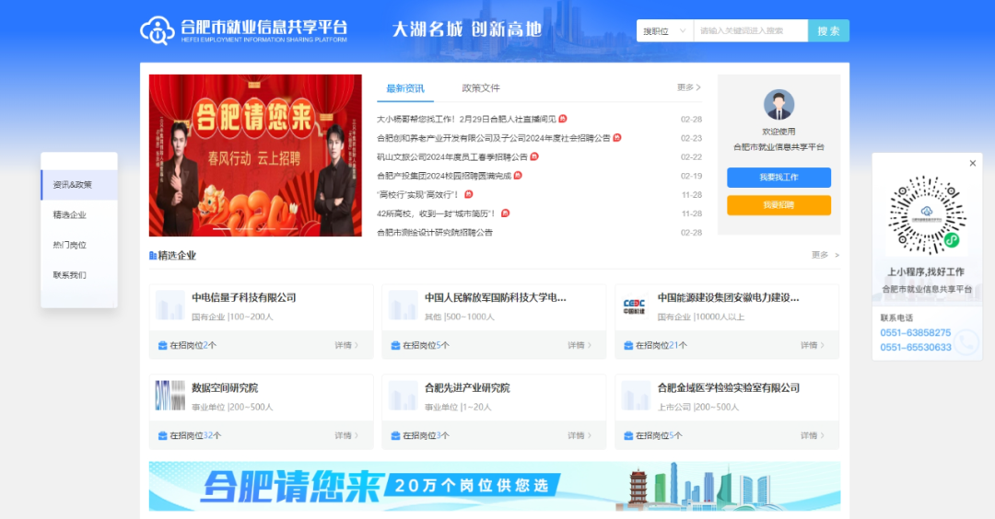Expand 详情 for 国防科技大学 card
Screen dimensions: 995x519
579,345
